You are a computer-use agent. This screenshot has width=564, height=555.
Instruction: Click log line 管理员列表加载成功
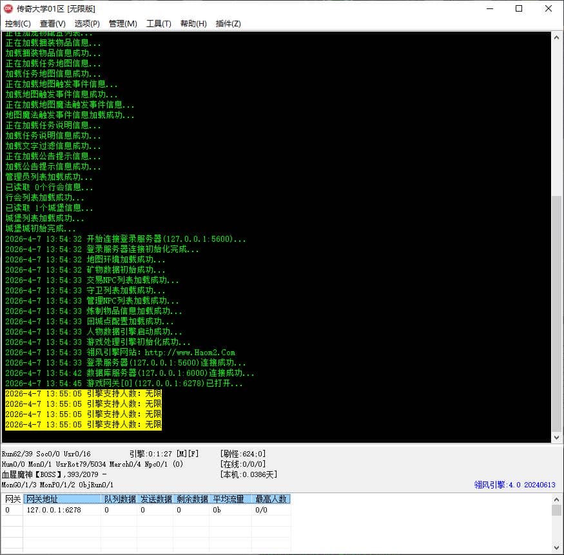[49, 177]
